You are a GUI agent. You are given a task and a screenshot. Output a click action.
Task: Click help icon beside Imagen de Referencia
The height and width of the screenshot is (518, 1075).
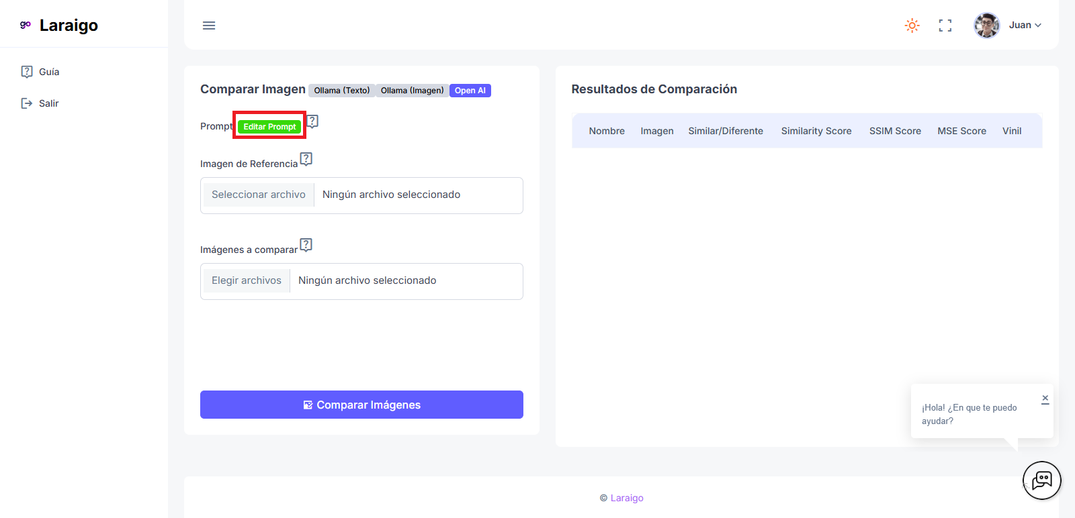306,159
